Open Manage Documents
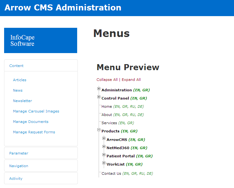234x188 pixels. click(31, 122)
